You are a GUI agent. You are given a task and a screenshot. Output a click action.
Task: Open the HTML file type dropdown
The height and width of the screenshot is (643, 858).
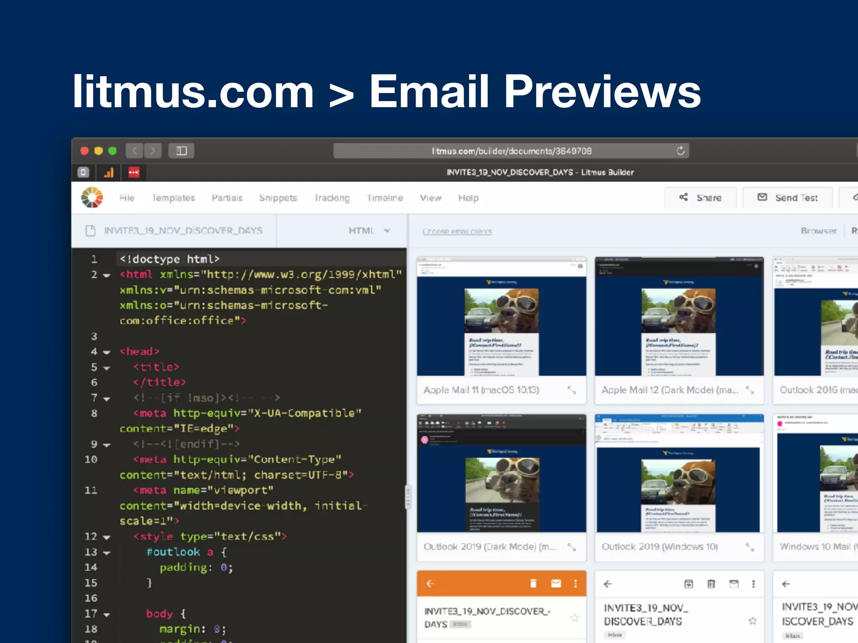click(x=370, y=231)
